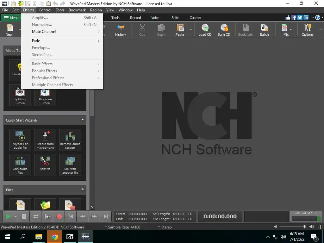Viewport: 324px width, 243px height.
Task: Go to end of audio
Action: pos(106,216)
